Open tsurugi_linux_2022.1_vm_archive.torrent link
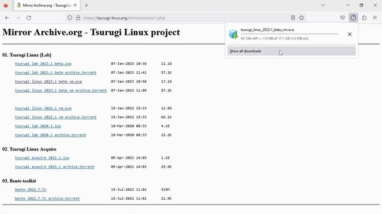The width and height of the screenshot is (382, 214). [x=56, y=117]
